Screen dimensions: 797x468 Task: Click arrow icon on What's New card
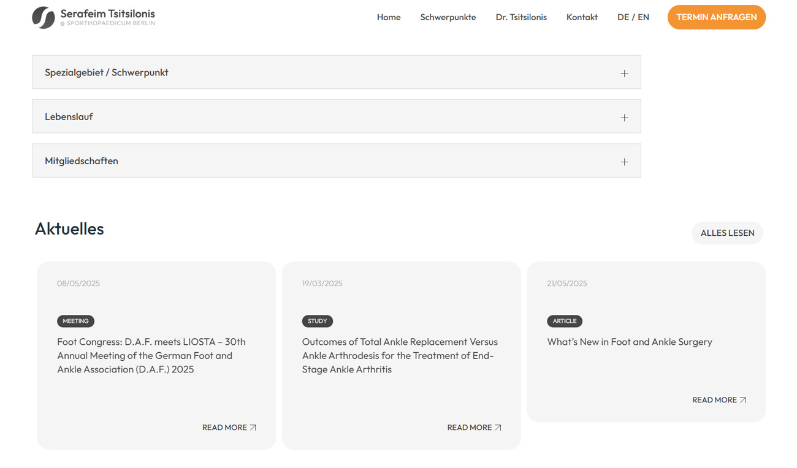point(743,400)
